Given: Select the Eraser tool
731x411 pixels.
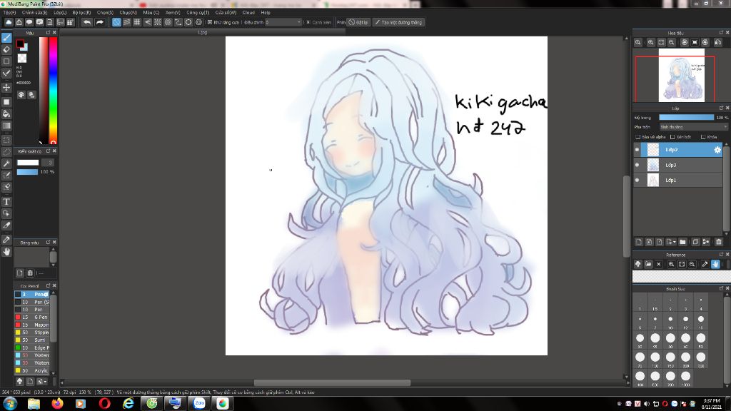Looking at the screenshot, I should (x=6, y=49).
